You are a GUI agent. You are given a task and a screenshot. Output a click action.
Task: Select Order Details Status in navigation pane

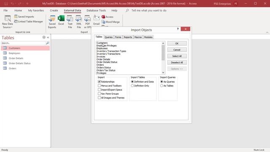point(25,63)
